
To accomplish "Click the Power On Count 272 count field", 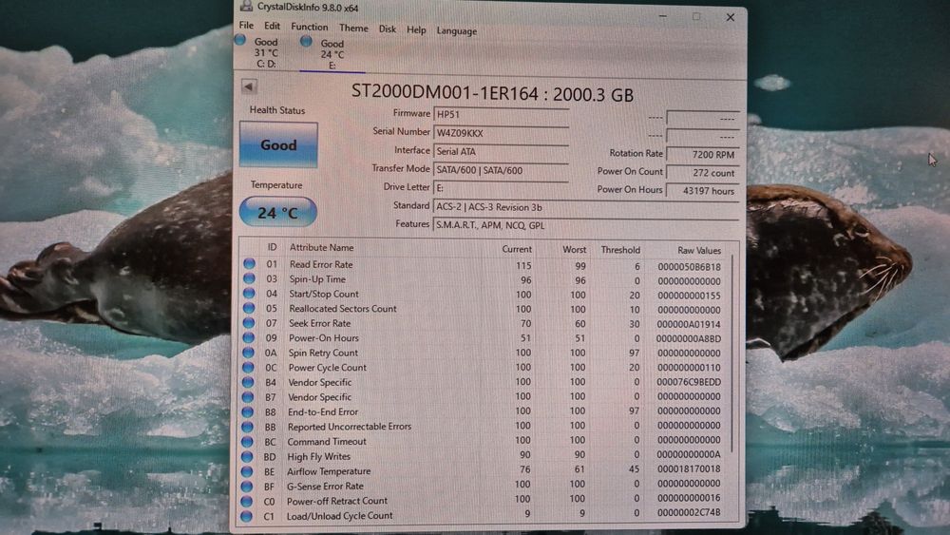I will 703,173.
